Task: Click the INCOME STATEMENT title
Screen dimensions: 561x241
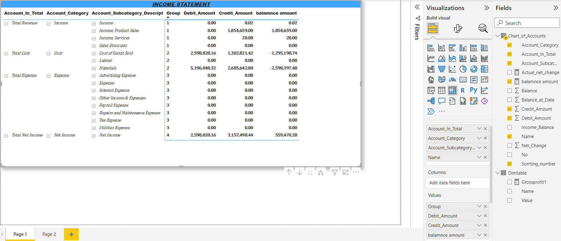Action: tap(181, 4)
